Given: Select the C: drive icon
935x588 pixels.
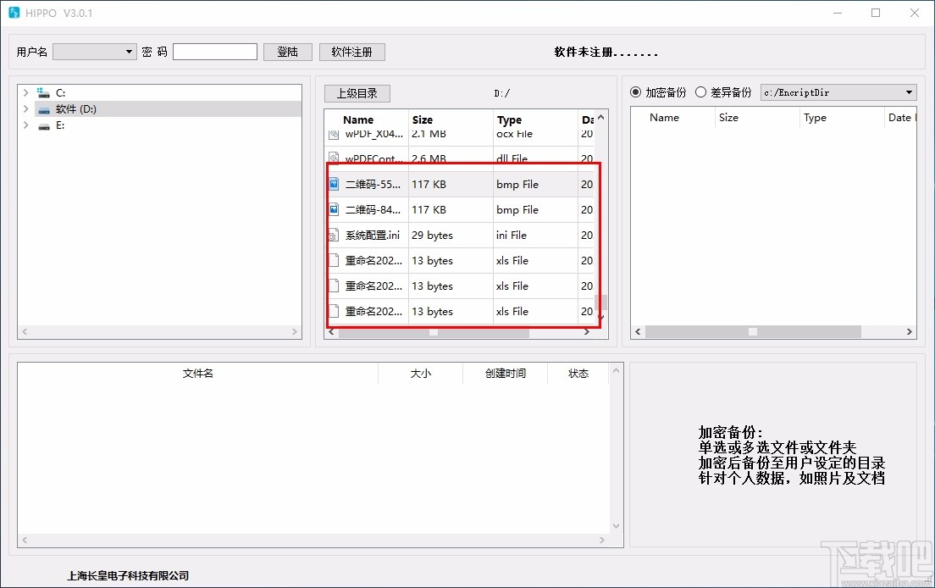Looking at the screenshot, I should (x=45, y=92).
